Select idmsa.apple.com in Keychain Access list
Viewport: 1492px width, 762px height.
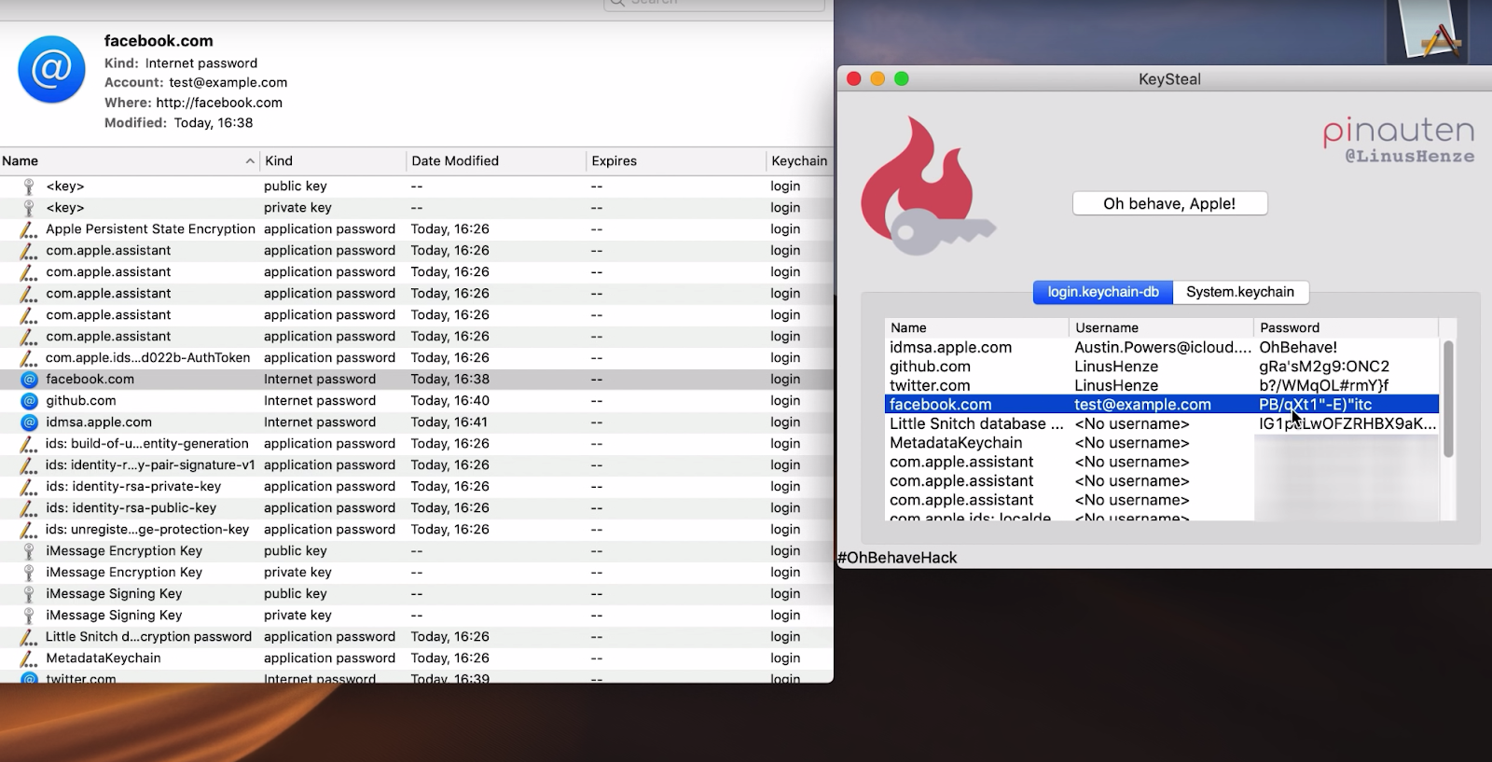[x=416, y=423]
